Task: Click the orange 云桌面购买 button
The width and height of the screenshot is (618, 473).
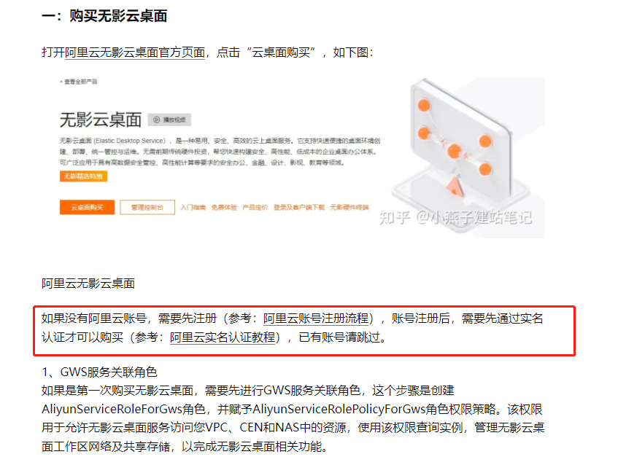Action: coord(87,207)
